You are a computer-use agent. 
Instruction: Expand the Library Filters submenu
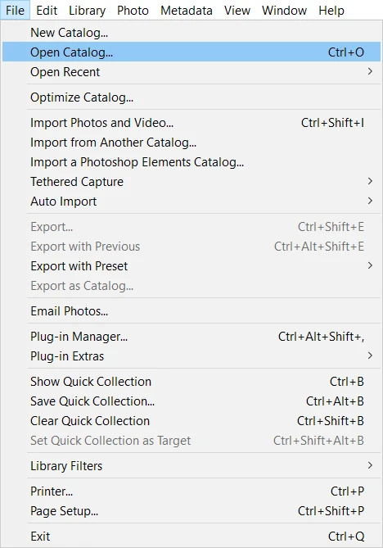[x=191, y=466]
